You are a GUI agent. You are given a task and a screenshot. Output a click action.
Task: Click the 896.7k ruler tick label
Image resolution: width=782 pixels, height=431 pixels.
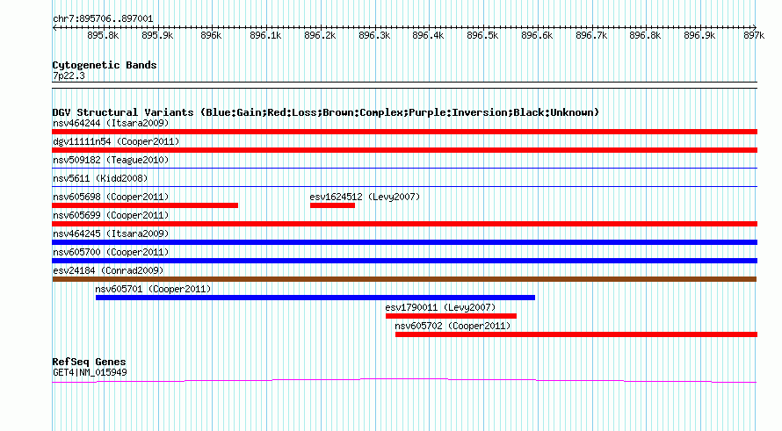(591, 35)
